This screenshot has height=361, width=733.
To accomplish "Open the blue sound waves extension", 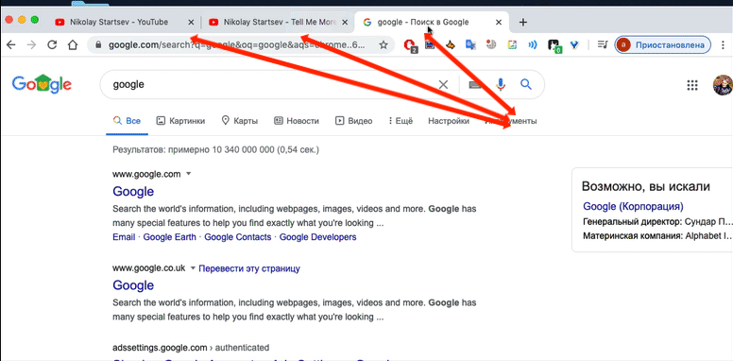I will coord(533,45).
